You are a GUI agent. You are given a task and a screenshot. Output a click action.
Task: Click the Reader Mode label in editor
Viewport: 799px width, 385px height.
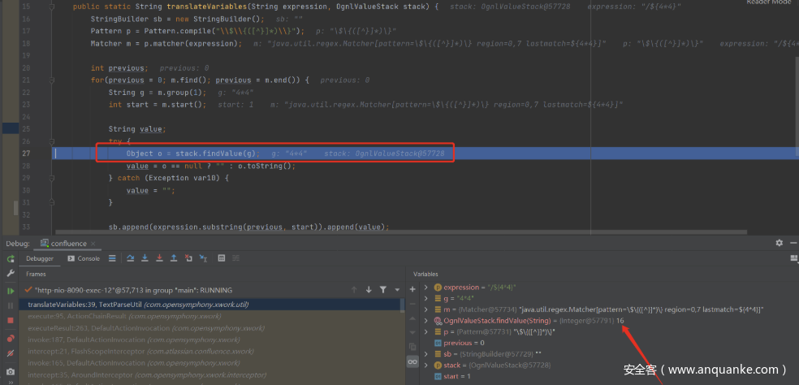[x=767, y=3]
